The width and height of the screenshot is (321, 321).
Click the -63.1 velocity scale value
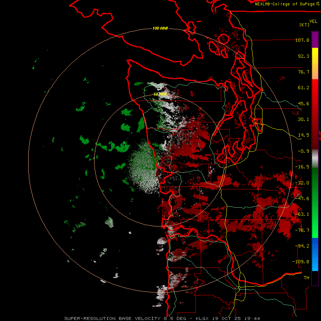pyautogui.click(x=302, y=214)
